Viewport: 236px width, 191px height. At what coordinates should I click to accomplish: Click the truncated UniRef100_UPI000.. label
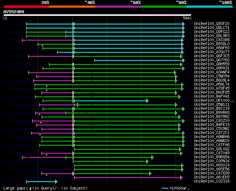pyautogui.click(x=214, y=101)
